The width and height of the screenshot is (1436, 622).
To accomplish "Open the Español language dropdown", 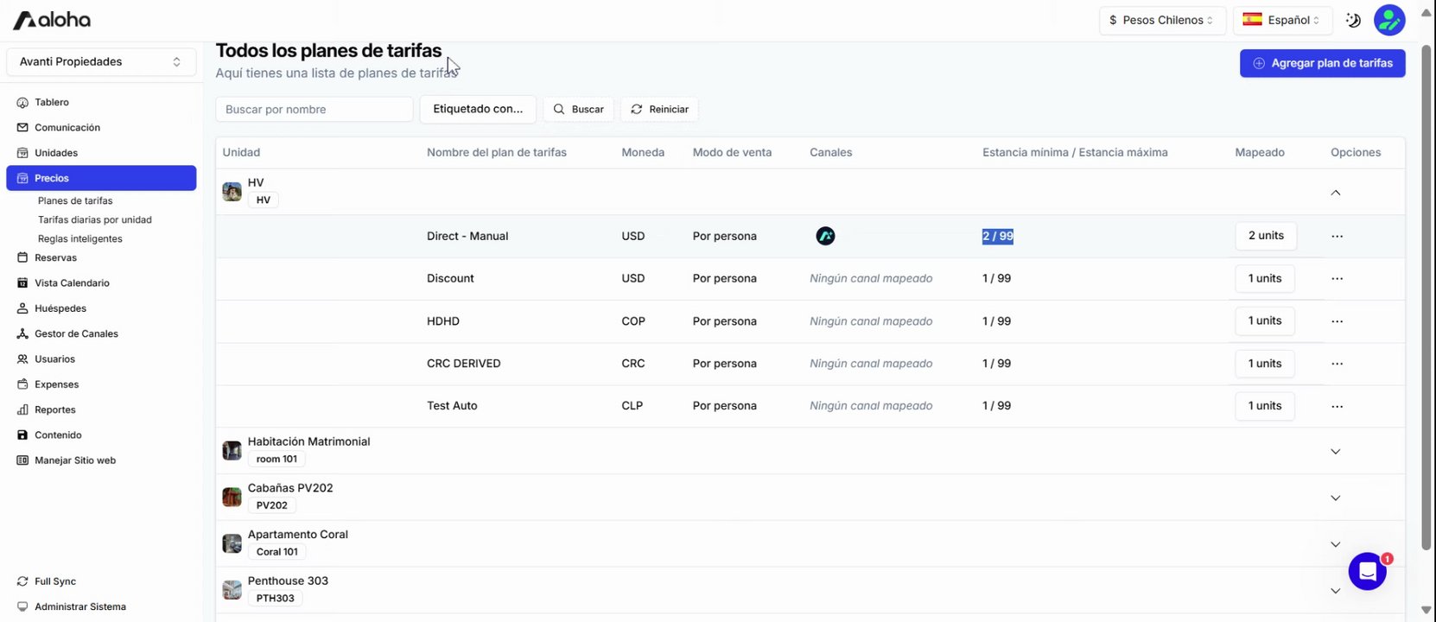I will point(1282,20).
